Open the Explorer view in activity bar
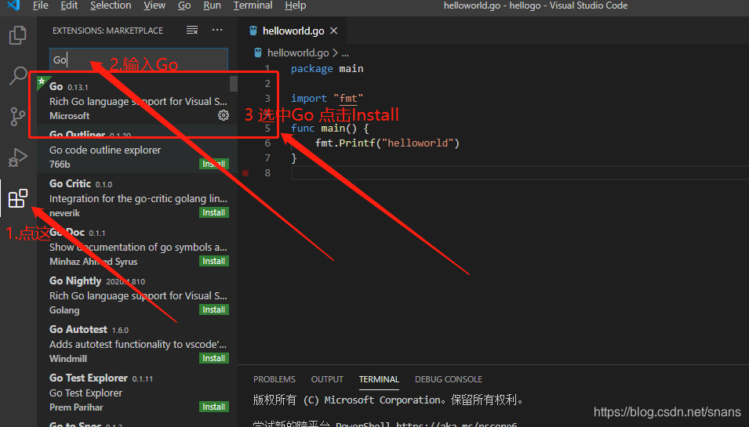Viewport: 749px width, 427px height. (18, 35)
